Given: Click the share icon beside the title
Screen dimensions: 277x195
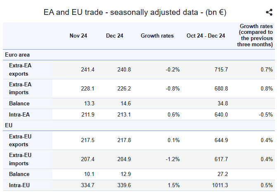Looking at the screenshot, I should 269,12.
